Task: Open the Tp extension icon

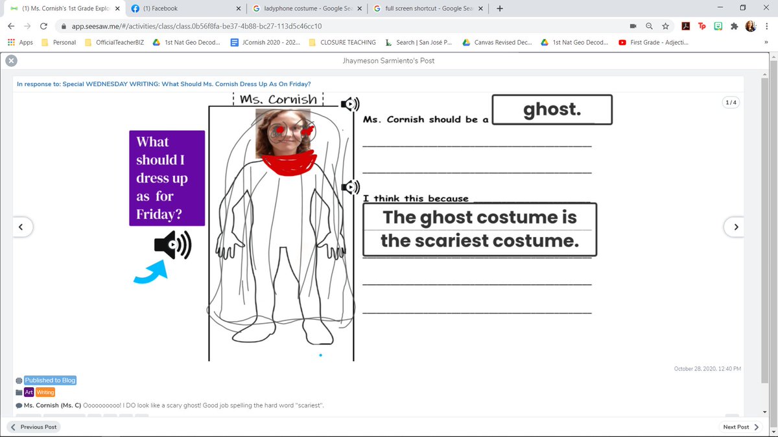Action: click(701, 27)
